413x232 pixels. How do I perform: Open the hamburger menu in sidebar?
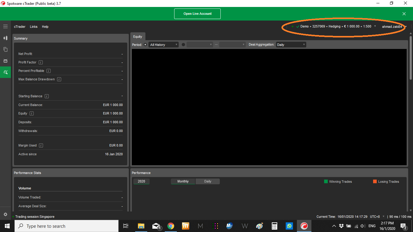(5, 27)
